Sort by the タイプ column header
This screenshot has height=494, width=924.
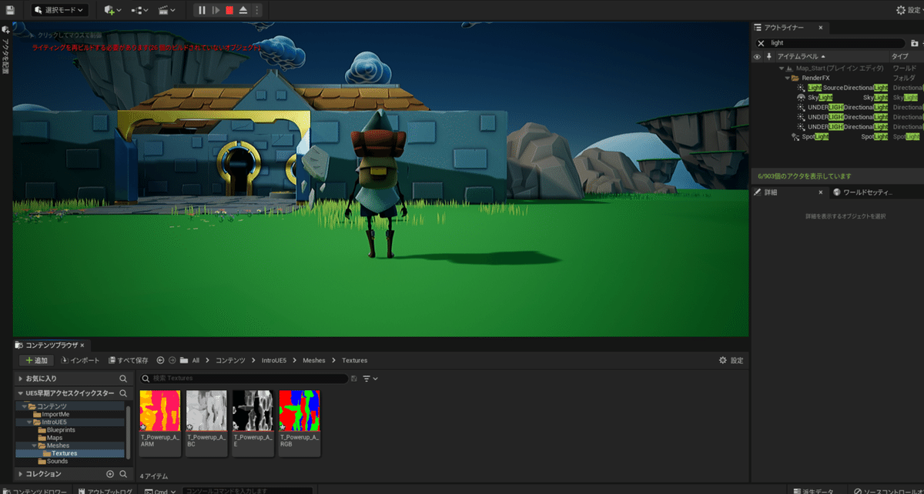click(x=899, y=56)
